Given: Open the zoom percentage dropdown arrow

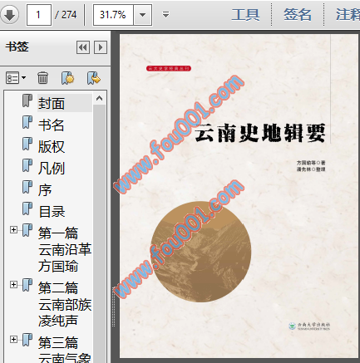Looking at the screenshot, I should click(143, 15).
